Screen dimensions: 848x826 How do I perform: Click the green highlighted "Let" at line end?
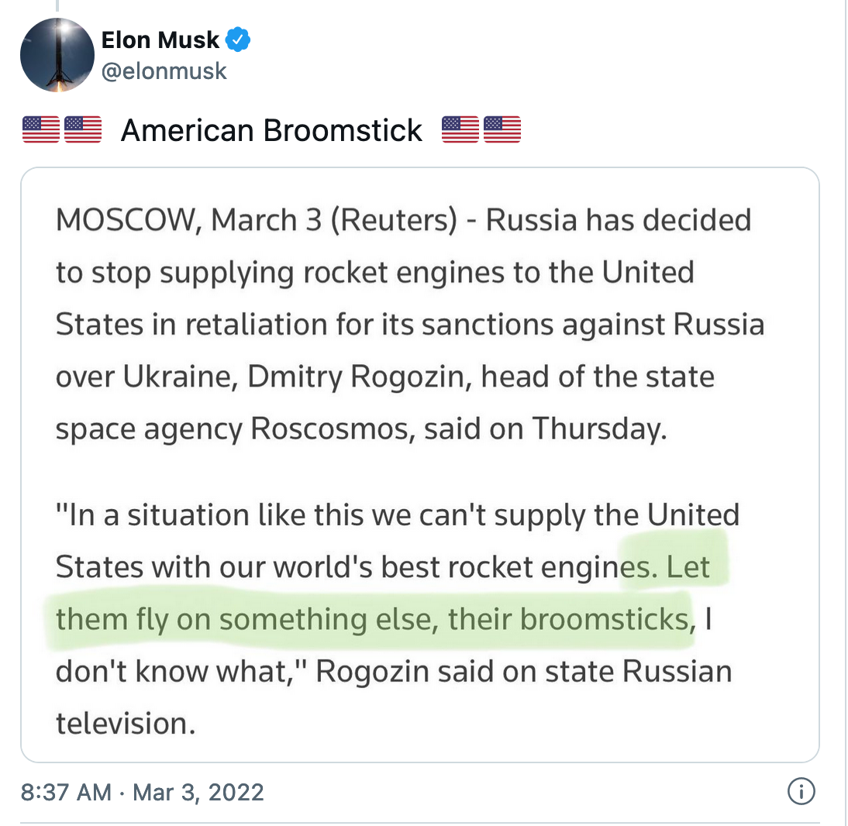[688, 567]
